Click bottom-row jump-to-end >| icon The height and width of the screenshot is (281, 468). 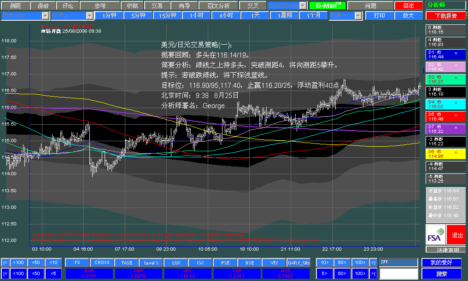(373, 274)
